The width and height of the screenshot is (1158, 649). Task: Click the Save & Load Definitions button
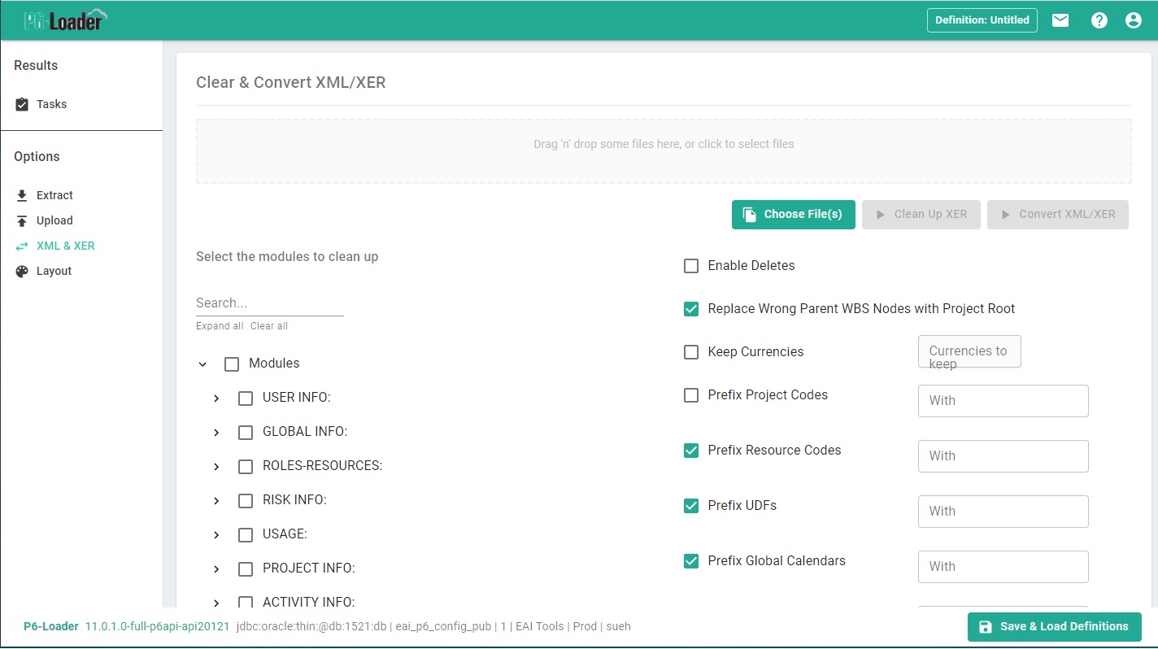[x=1054, y=626]
